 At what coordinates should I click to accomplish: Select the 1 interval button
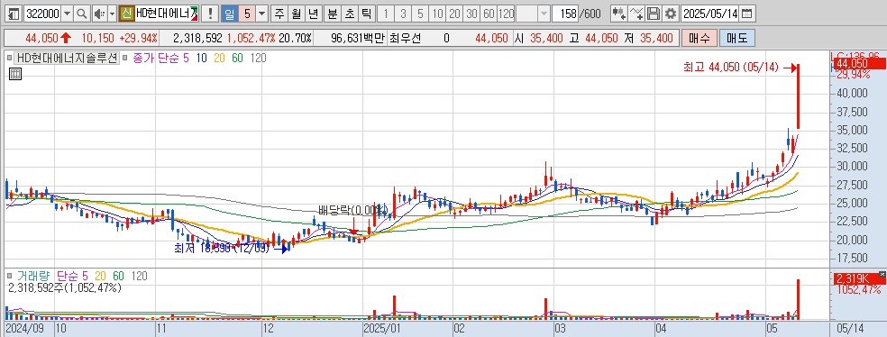[386, 13]
